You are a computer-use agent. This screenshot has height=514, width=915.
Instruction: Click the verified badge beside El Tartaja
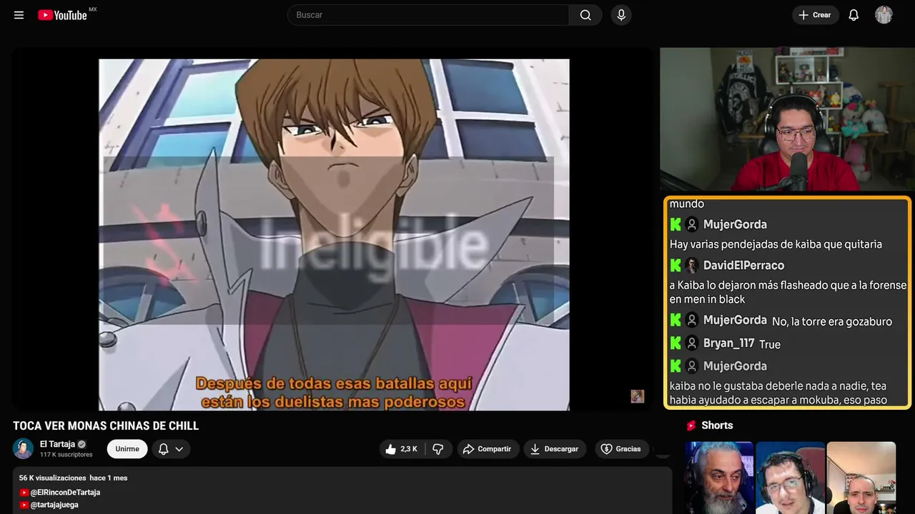pos(81,444)
